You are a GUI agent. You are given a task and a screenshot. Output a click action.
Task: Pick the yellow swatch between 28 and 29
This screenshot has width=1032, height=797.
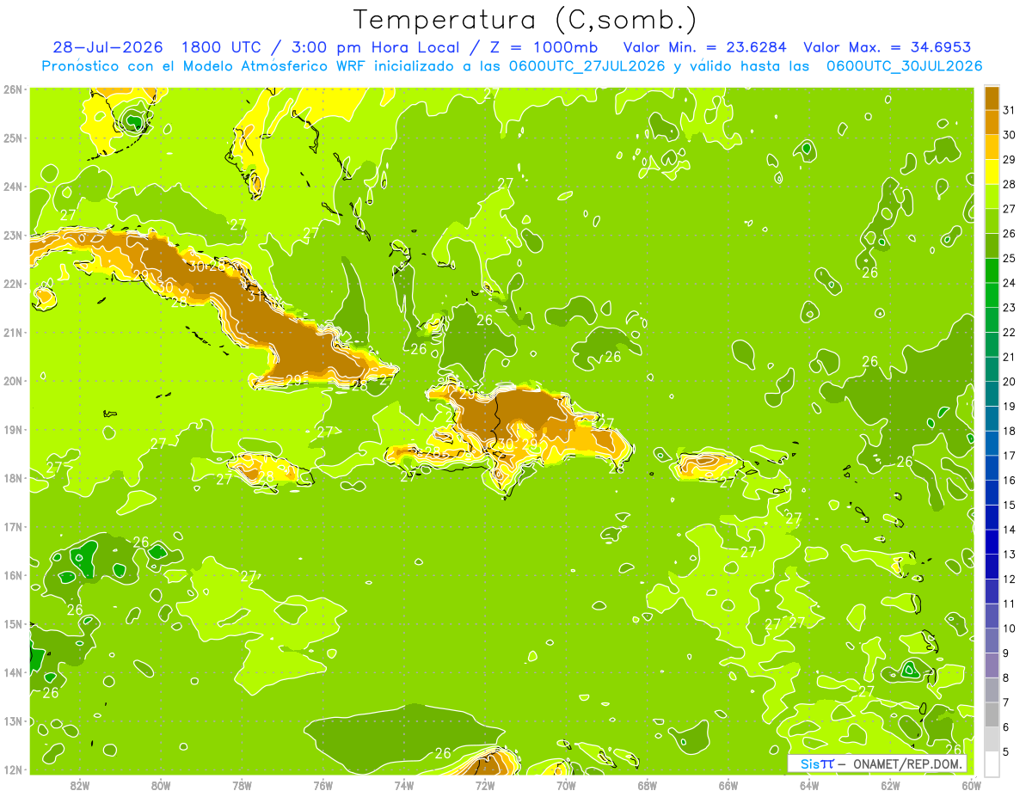(992, 172)
